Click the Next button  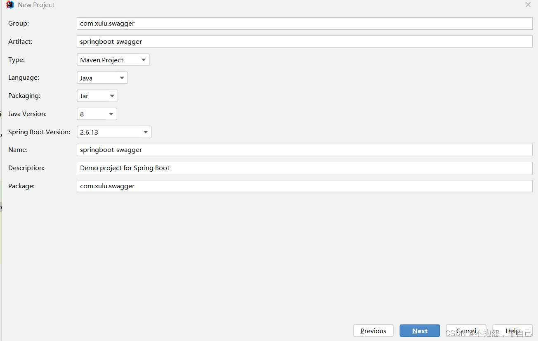[x=420, y=331]
